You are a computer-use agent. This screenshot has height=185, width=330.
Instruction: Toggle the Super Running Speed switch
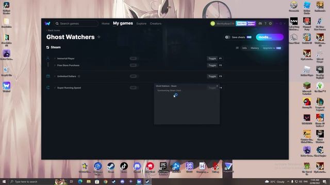pos(133,88)
